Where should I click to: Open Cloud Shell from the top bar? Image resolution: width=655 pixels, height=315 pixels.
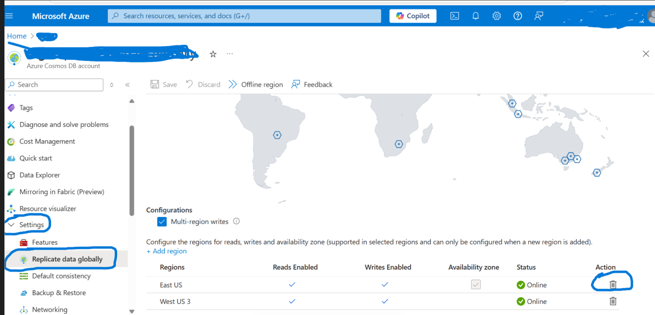455,16
